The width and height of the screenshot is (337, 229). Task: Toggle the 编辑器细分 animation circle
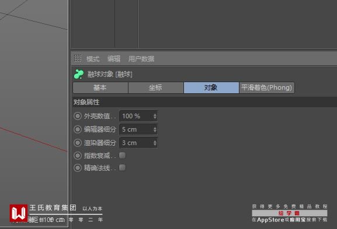coord(78,129)
